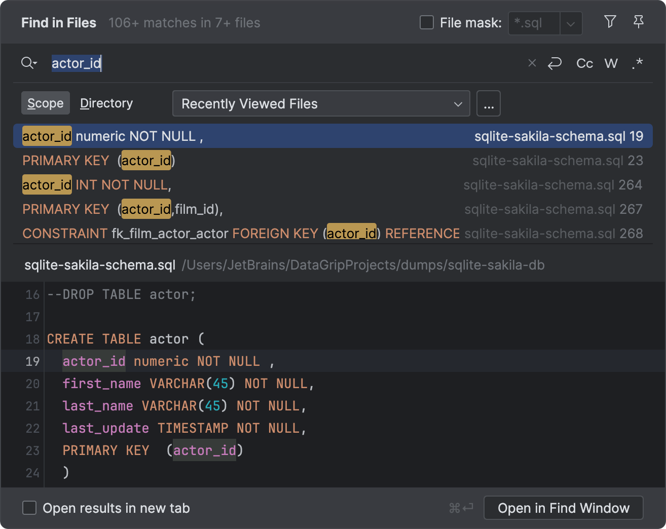666x529 pixels.
Task: Pin the Find in Files popup
Action: [x=638, y=22]
